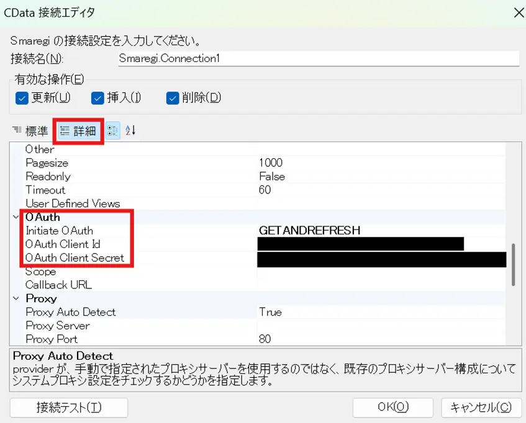This screenshot has width=526, height=423.
Task: Select the Callback URL property row
Action: pos(265,285)
